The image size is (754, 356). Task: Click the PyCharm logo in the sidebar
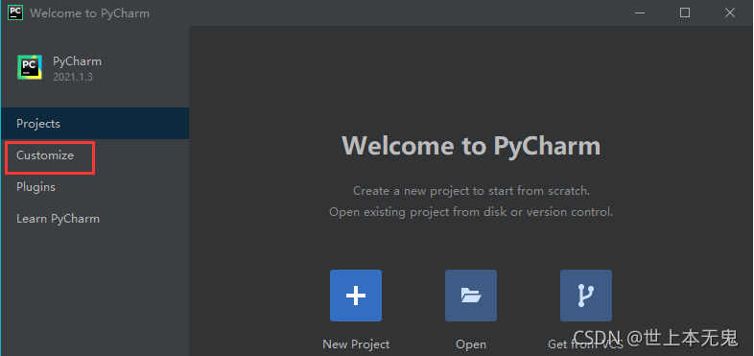(x=30, y=67)
